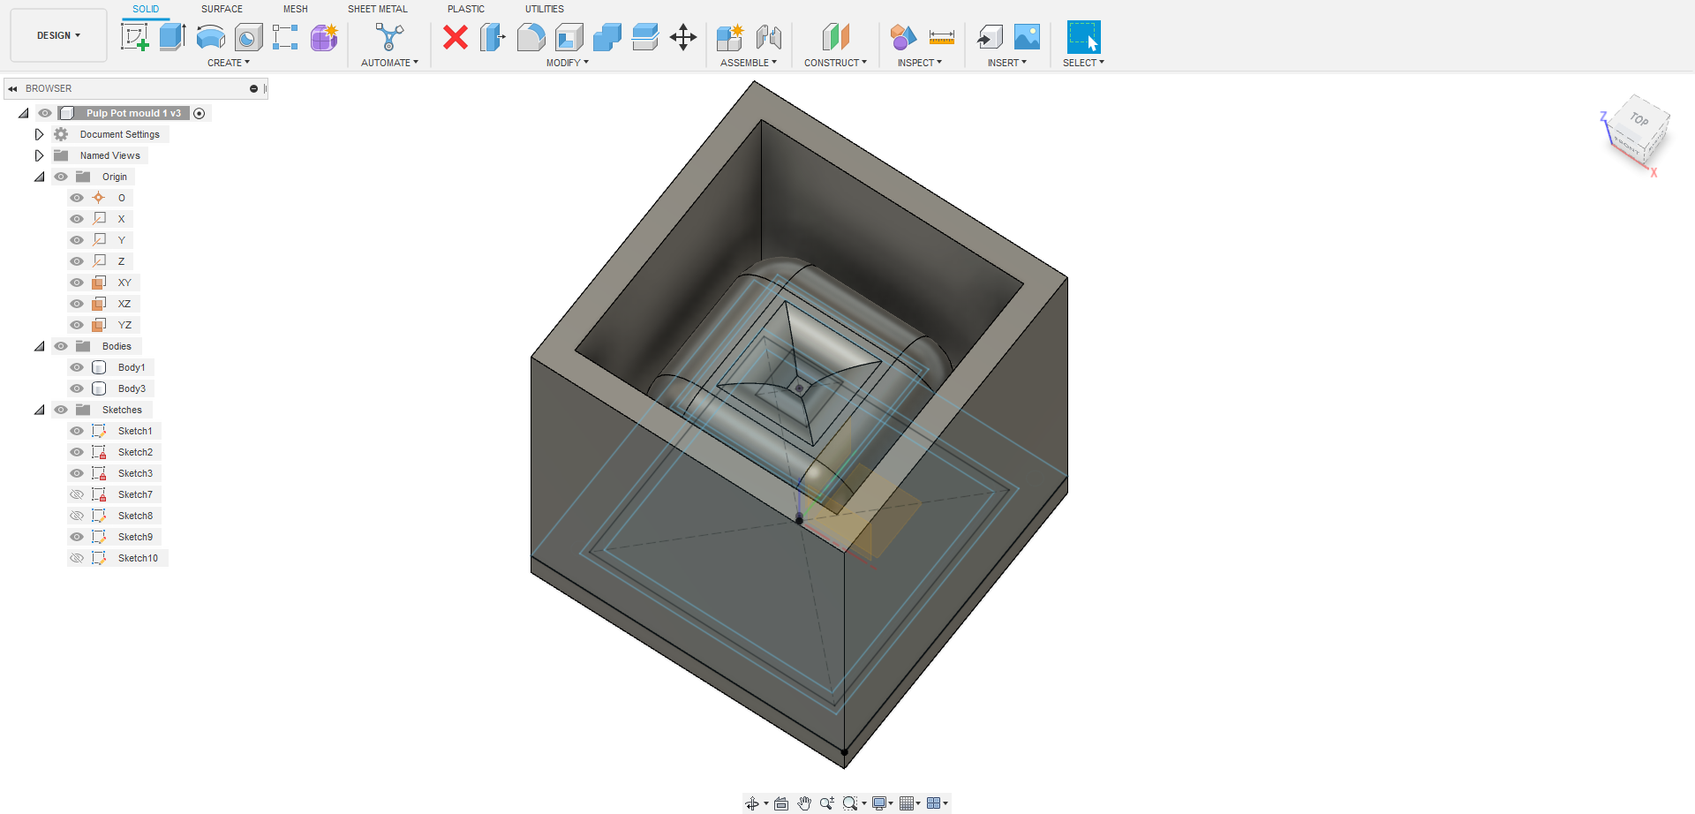The height and width of the screenshot is (814, 1695).
Task: Start the Automated Modeling tool
Action: [x=389, y=37]
